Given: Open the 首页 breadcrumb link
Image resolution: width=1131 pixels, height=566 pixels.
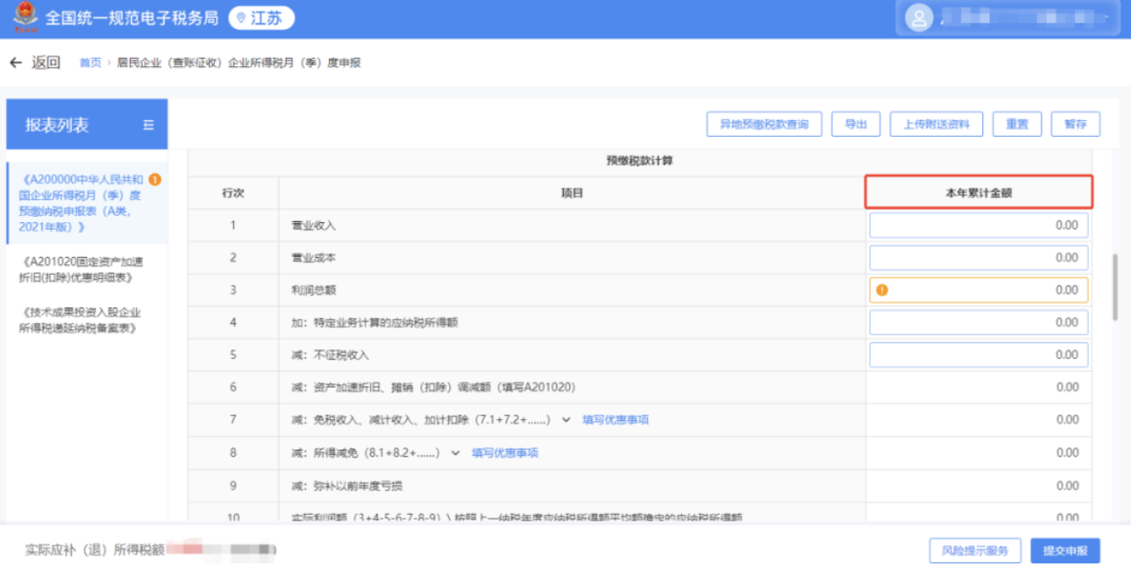Looking at the screenshot, I should (91, 63).
